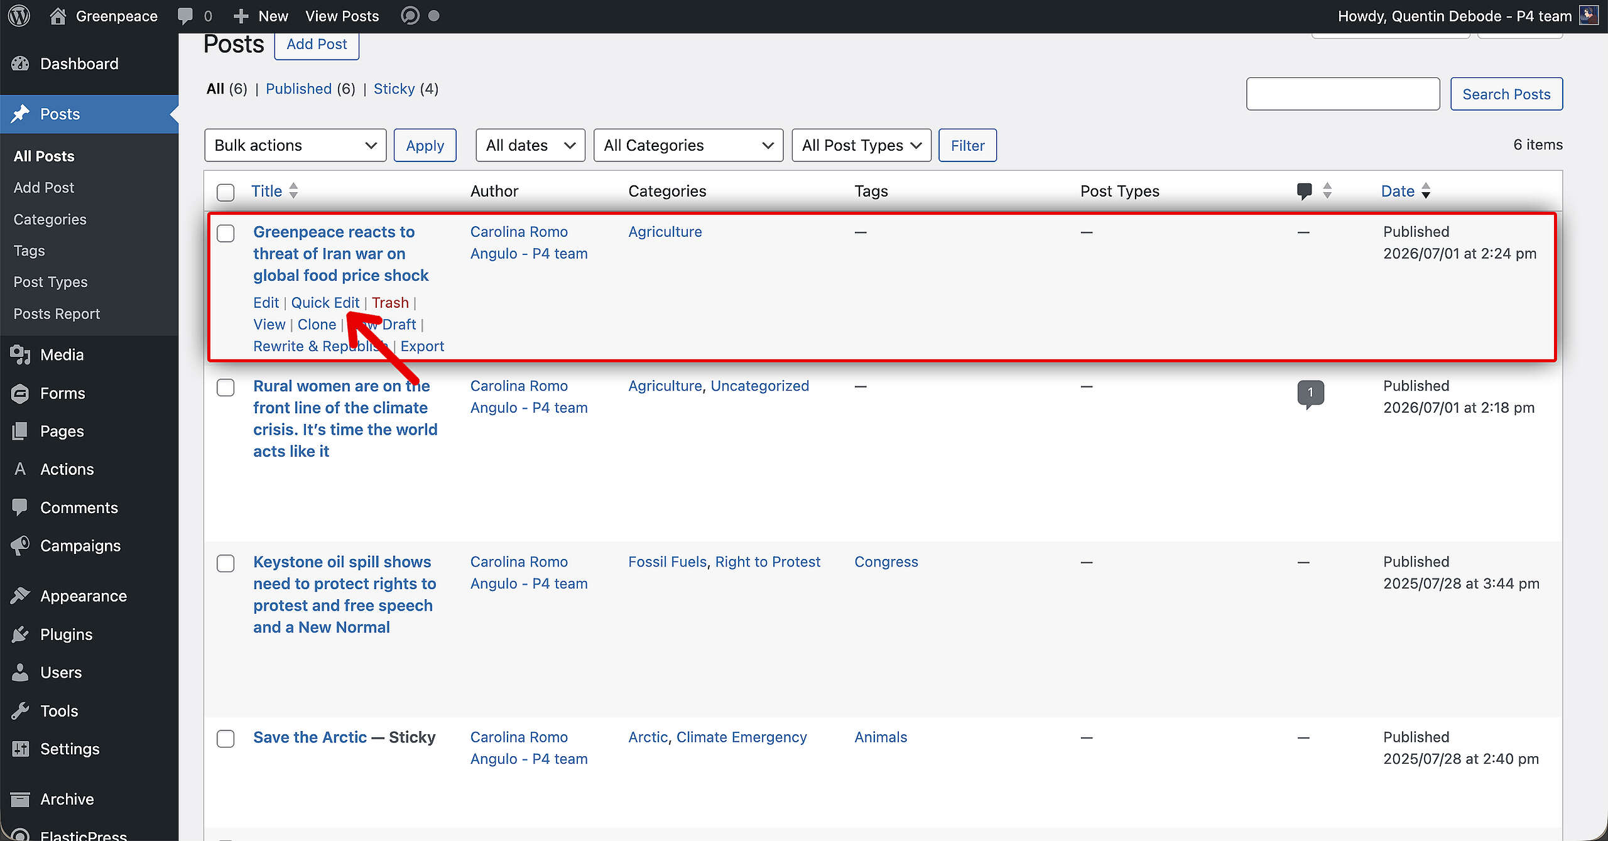
Task: Click the comments bubble in the admin bar
Action: (x=185, y=16)
